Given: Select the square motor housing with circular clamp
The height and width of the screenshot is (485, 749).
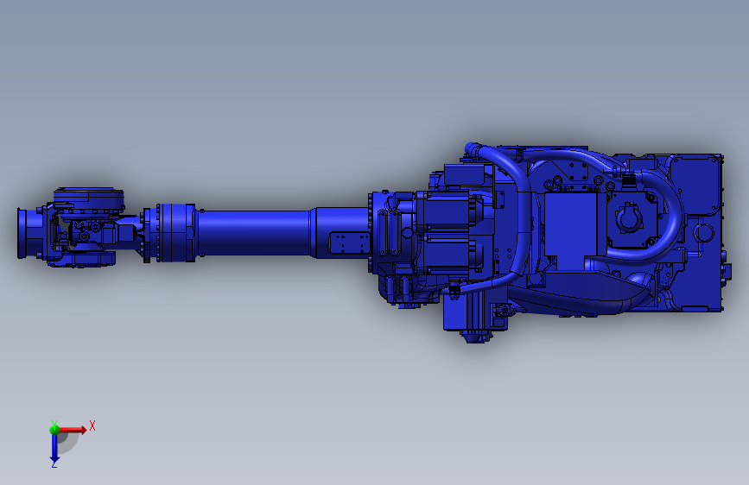Looking at the screenshot, I should 632,219.
